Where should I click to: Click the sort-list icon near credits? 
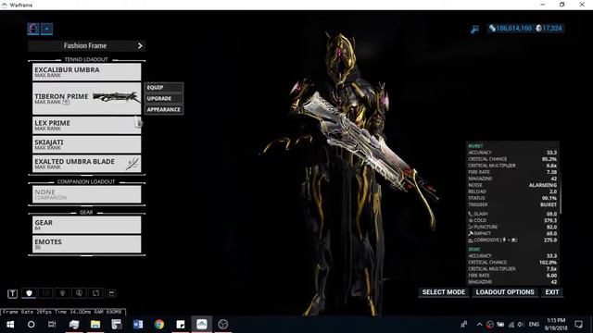coord(474,29)
